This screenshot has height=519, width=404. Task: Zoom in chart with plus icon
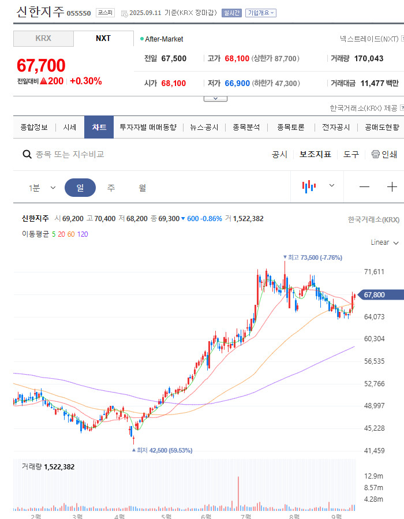pyautogui.click(x=392, y=187)
